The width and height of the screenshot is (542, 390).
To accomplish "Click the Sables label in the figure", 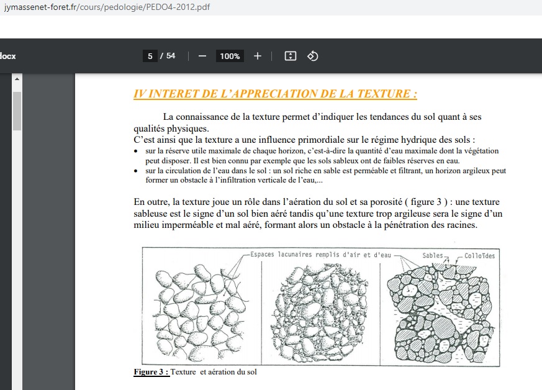I will pos(433,255).
